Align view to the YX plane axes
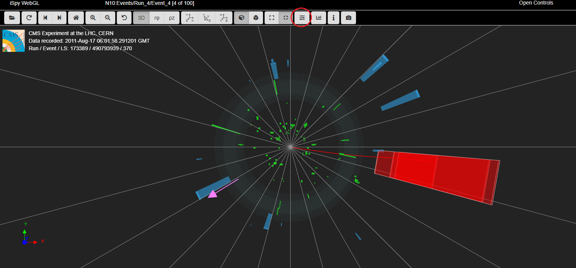This screenshot has height=268, width=576. (x=189, y=18)
